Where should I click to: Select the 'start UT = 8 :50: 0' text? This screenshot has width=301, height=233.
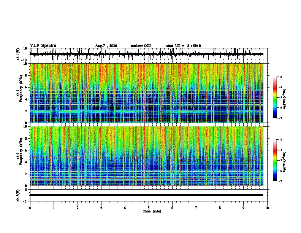(184, 46)
